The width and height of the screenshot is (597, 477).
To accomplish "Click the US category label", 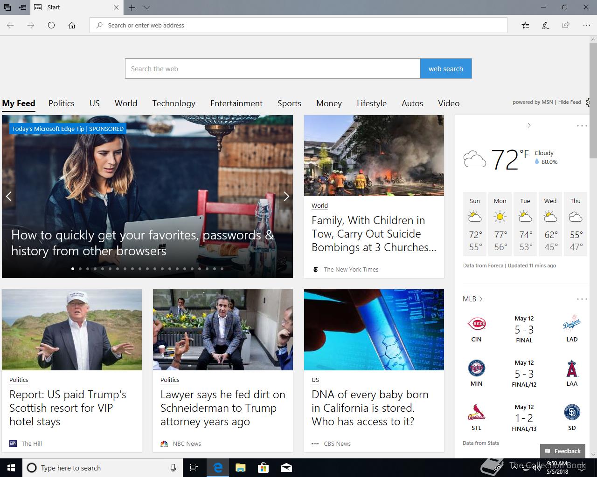I will 315,380.
